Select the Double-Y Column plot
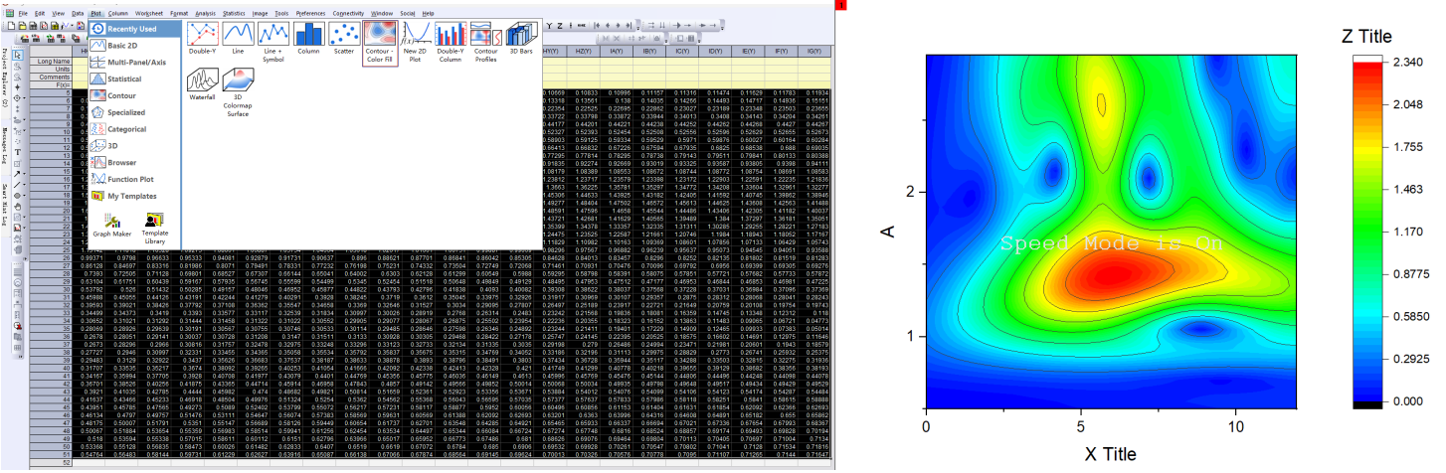Image resolution: width=1446 pixels, height=473 pixels. pyautogui.click(x=451, y=41)
